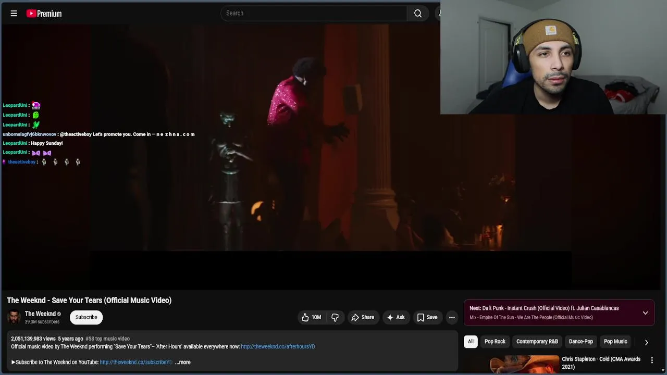Click theactiveboy chat username
Screen dimensions: 667x375
[21, 162]
